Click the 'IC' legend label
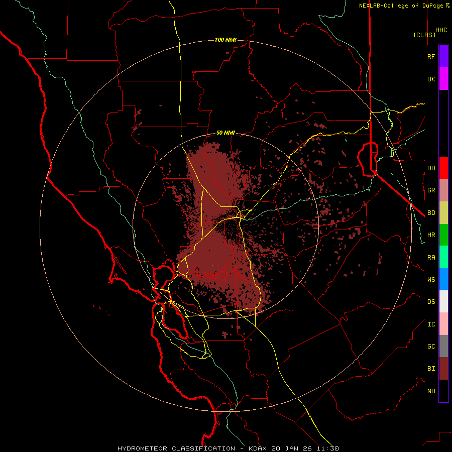 click(x=431, y=324)
